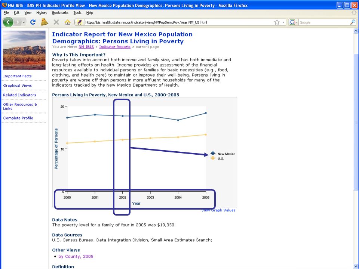Viewport: 359px width, 269px height.
Task: Close the Firefox window
Action: pos(354,5)
